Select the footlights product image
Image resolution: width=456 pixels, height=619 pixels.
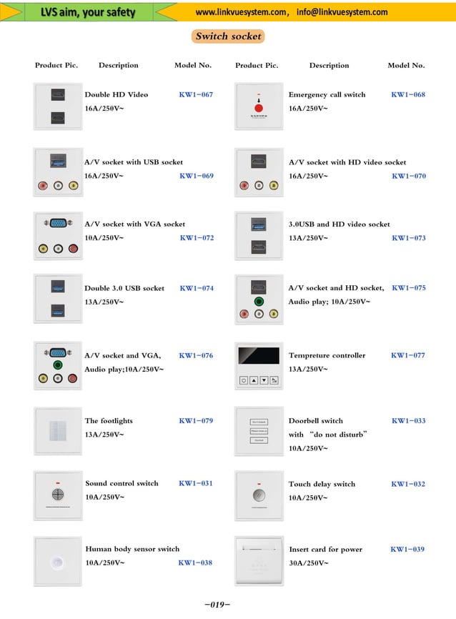point(57,431)
